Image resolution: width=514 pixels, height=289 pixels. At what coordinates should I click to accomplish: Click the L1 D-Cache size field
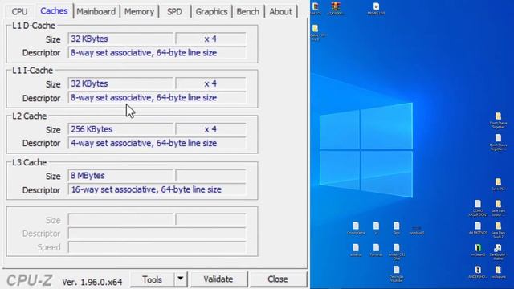click(120, 39)
